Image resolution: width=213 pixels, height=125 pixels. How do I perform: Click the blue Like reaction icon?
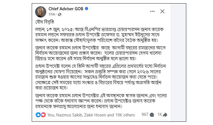[x=38, y=115]
